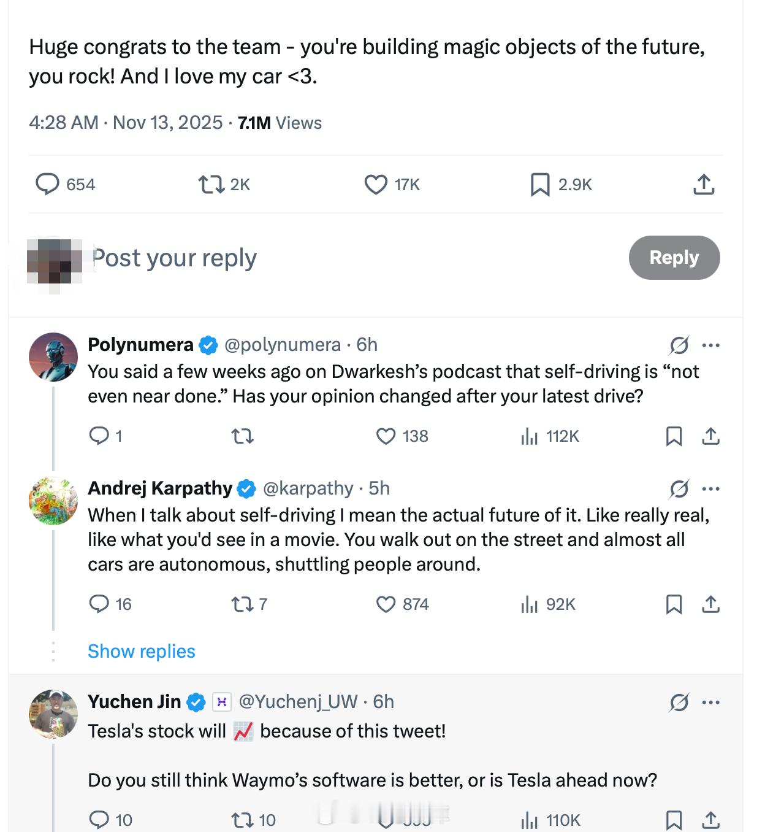
Task: Share Karpathy's reply via share icon
Action: pos(710,604)
